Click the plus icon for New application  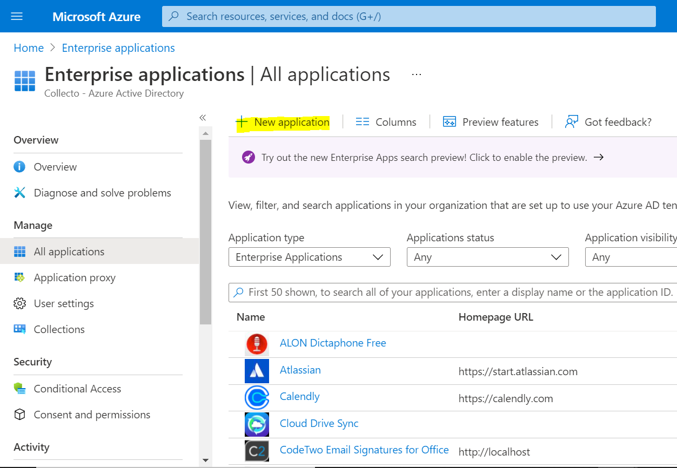(242, 122)
